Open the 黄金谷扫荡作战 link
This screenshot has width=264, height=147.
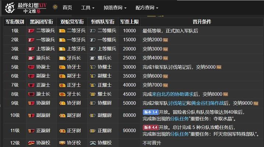click(x=208, y=103)
